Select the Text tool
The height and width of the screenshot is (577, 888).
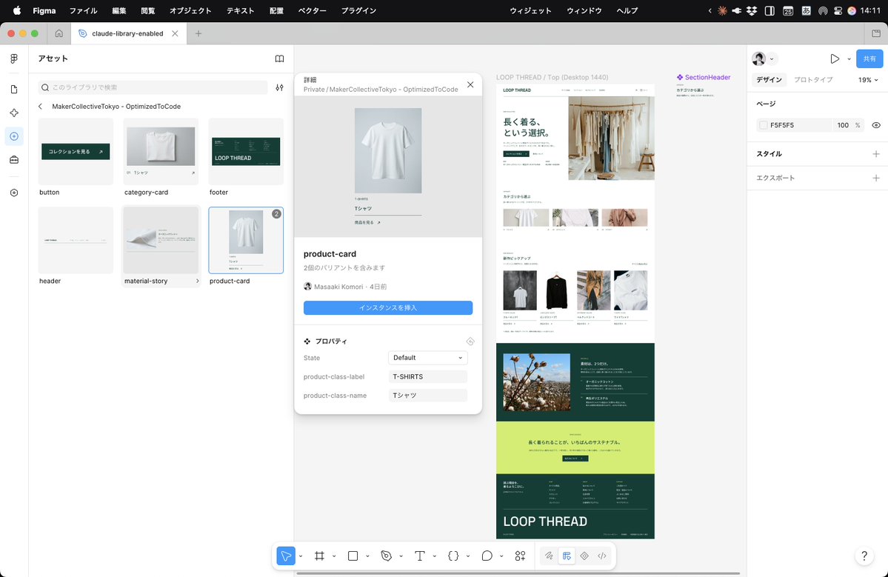420,556
